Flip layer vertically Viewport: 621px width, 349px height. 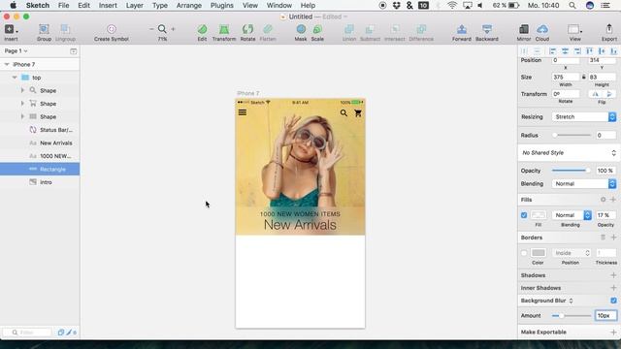(x=609, y=94)
